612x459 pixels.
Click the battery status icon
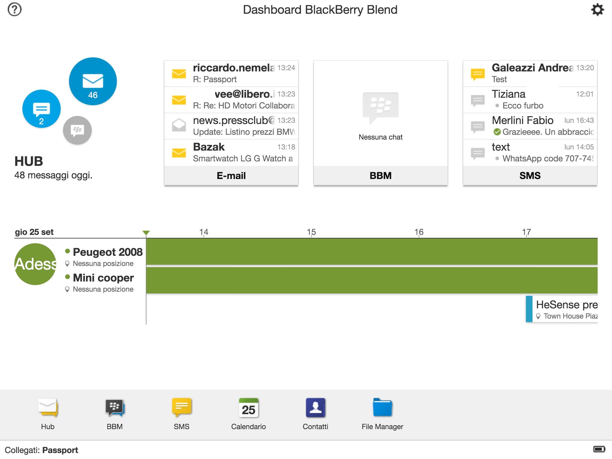click(599, 449)
